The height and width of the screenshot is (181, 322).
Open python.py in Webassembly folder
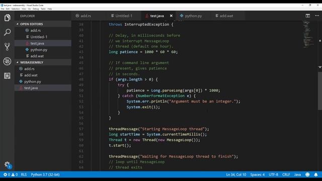click(43, 81)
